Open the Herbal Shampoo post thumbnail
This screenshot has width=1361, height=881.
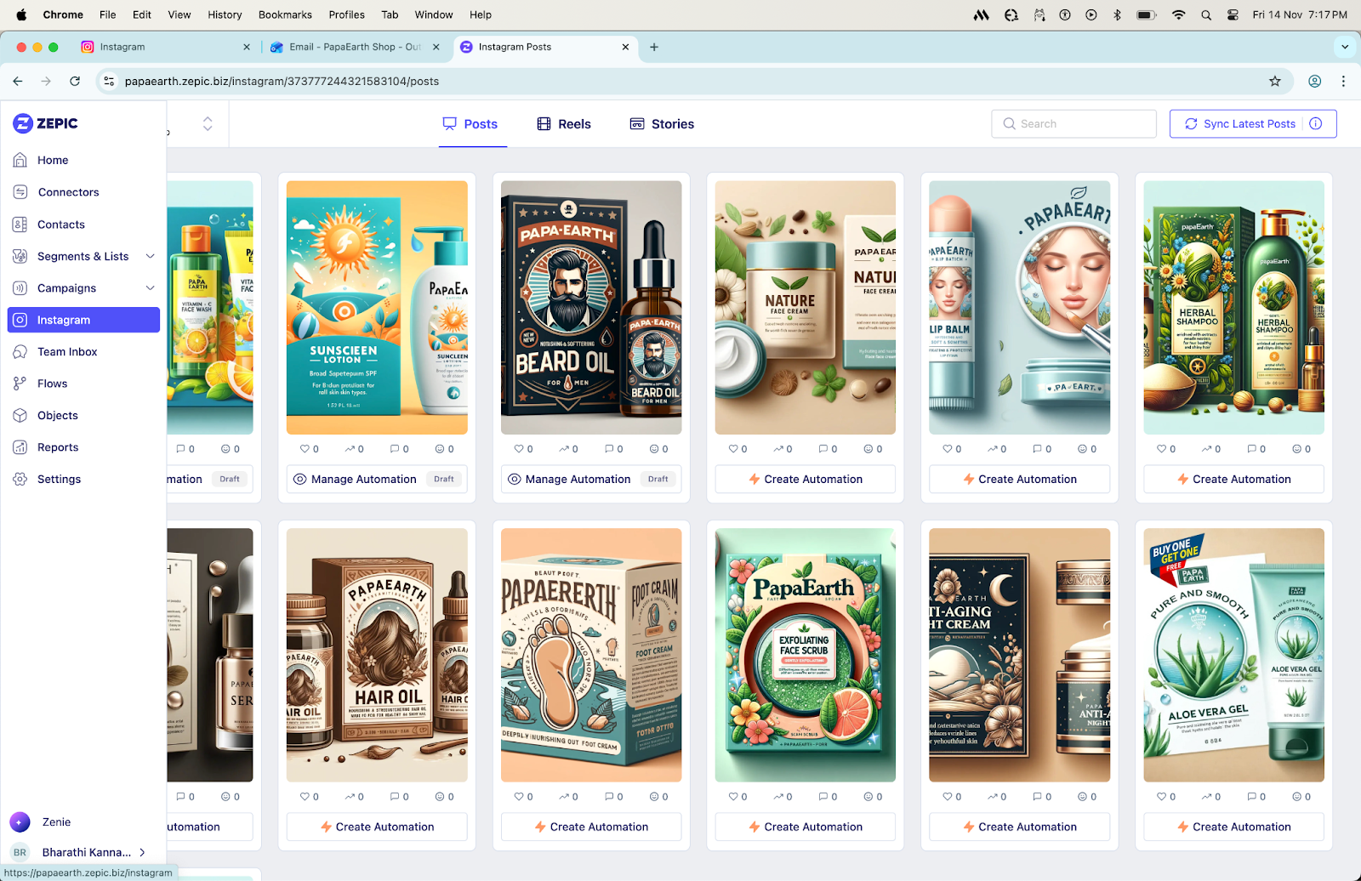(x=1234, y=308)
